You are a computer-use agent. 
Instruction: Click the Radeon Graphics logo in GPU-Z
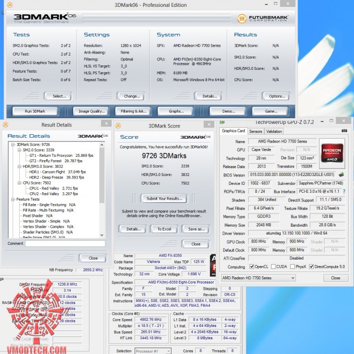[332, 153]
